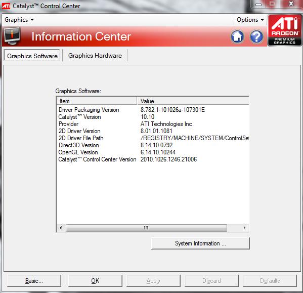Click the value 8.01.01.1081
303x293 pixels.
[x=156, y=131]
